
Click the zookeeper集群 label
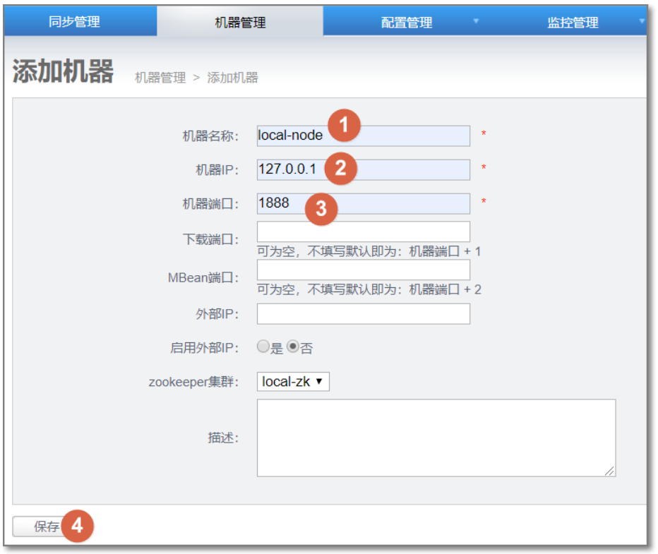click(193, 382)
